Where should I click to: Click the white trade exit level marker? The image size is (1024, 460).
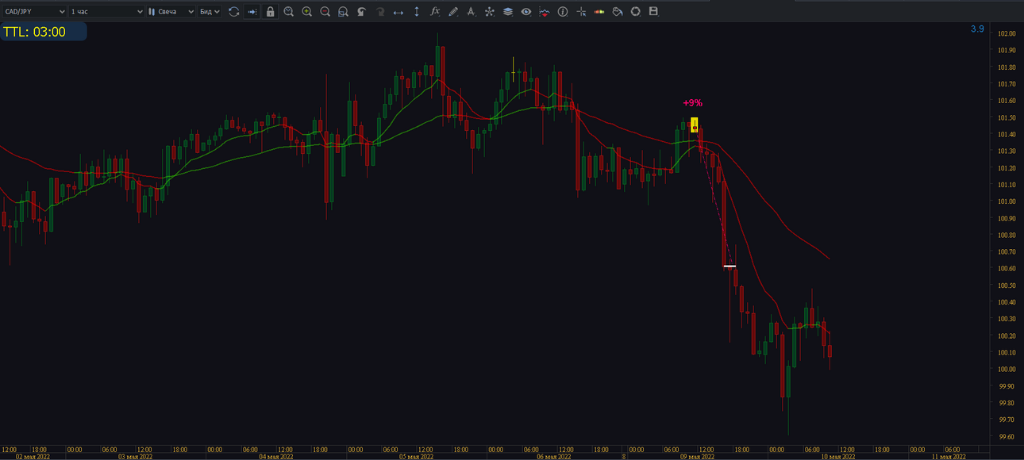coord(730,266)
